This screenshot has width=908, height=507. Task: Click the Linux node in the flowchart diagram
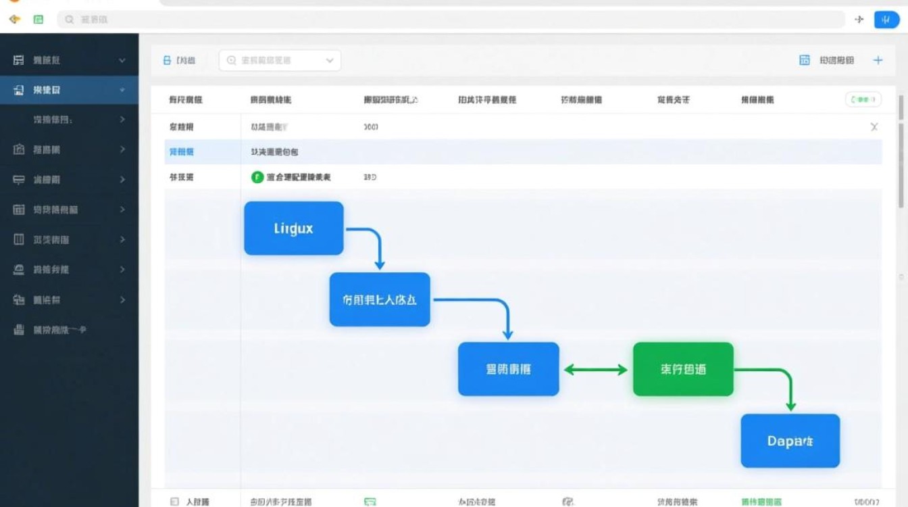pos(293,228)
